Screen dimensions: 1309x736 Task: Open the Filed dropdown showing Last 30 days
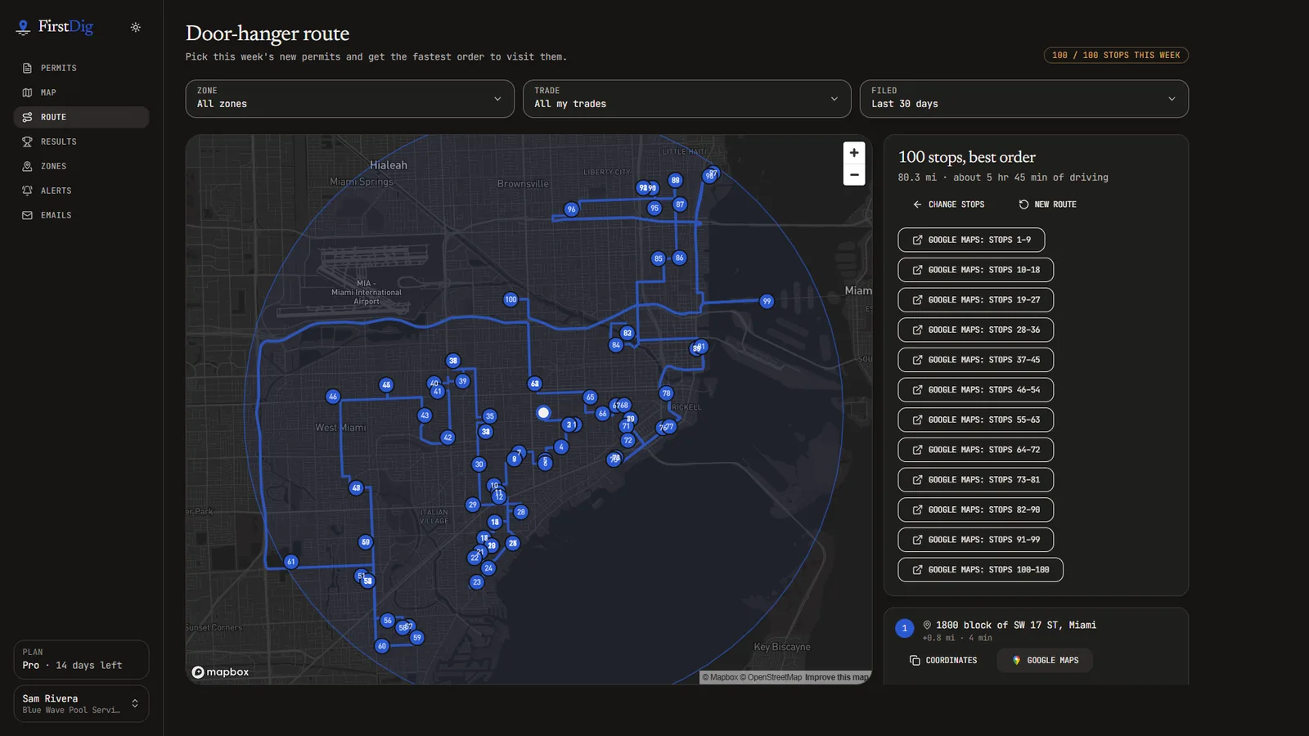tap(1023, 98)
